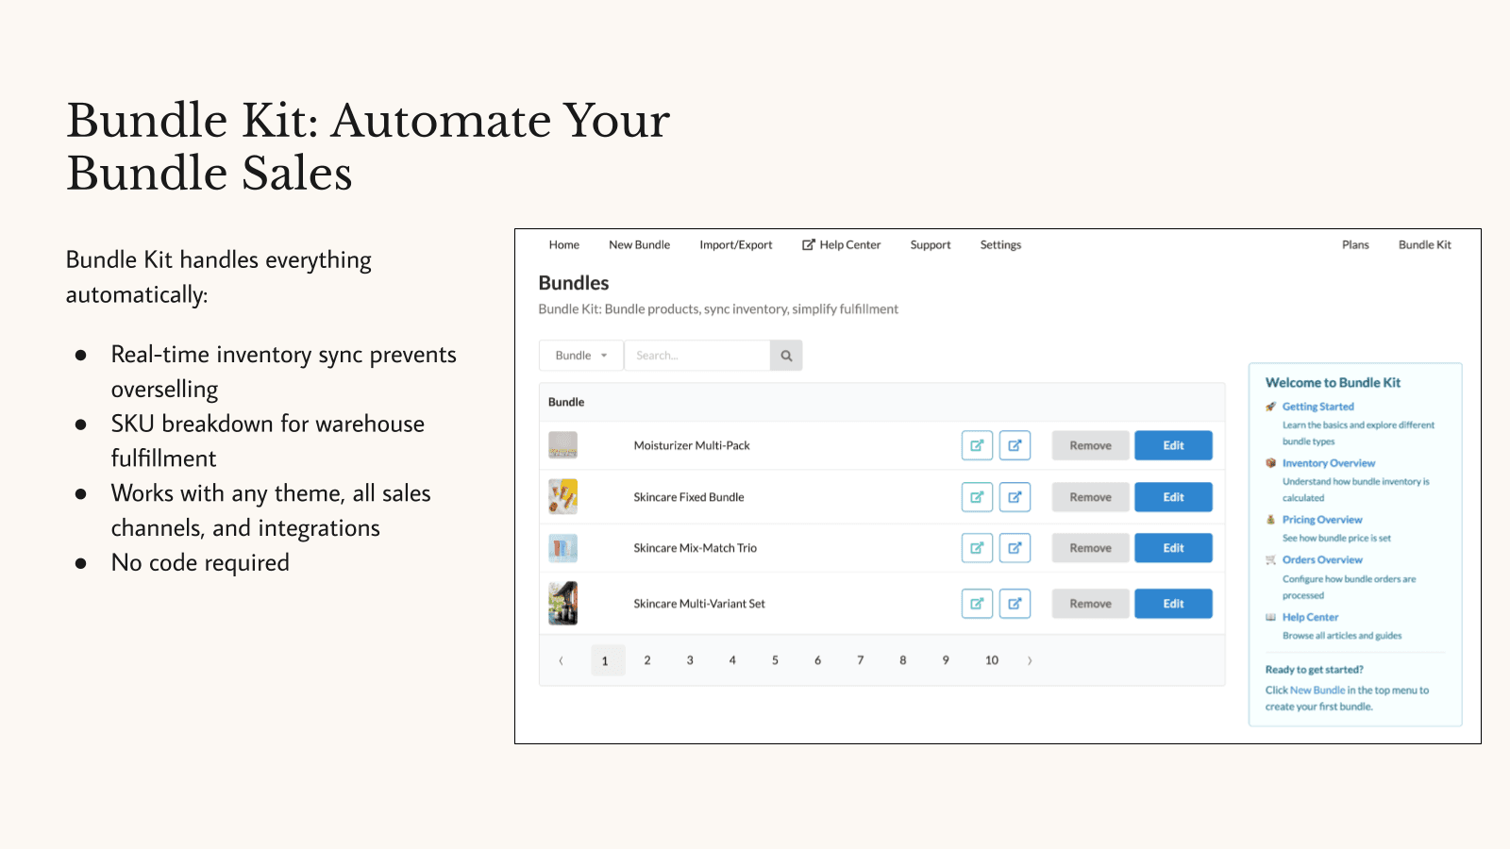Viewport: 1510px width, 849px height.
Task: Open the Support menu item
Action: (931, 245)
